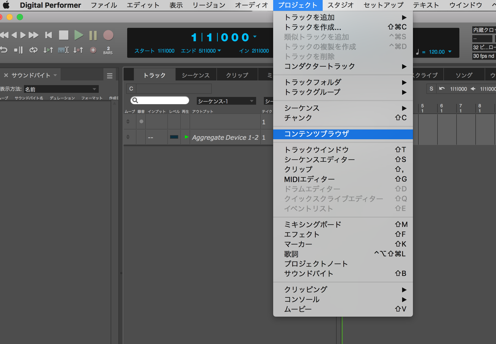
Task: Toggle the Memory Cycle loop button
Action: [33, 50]
